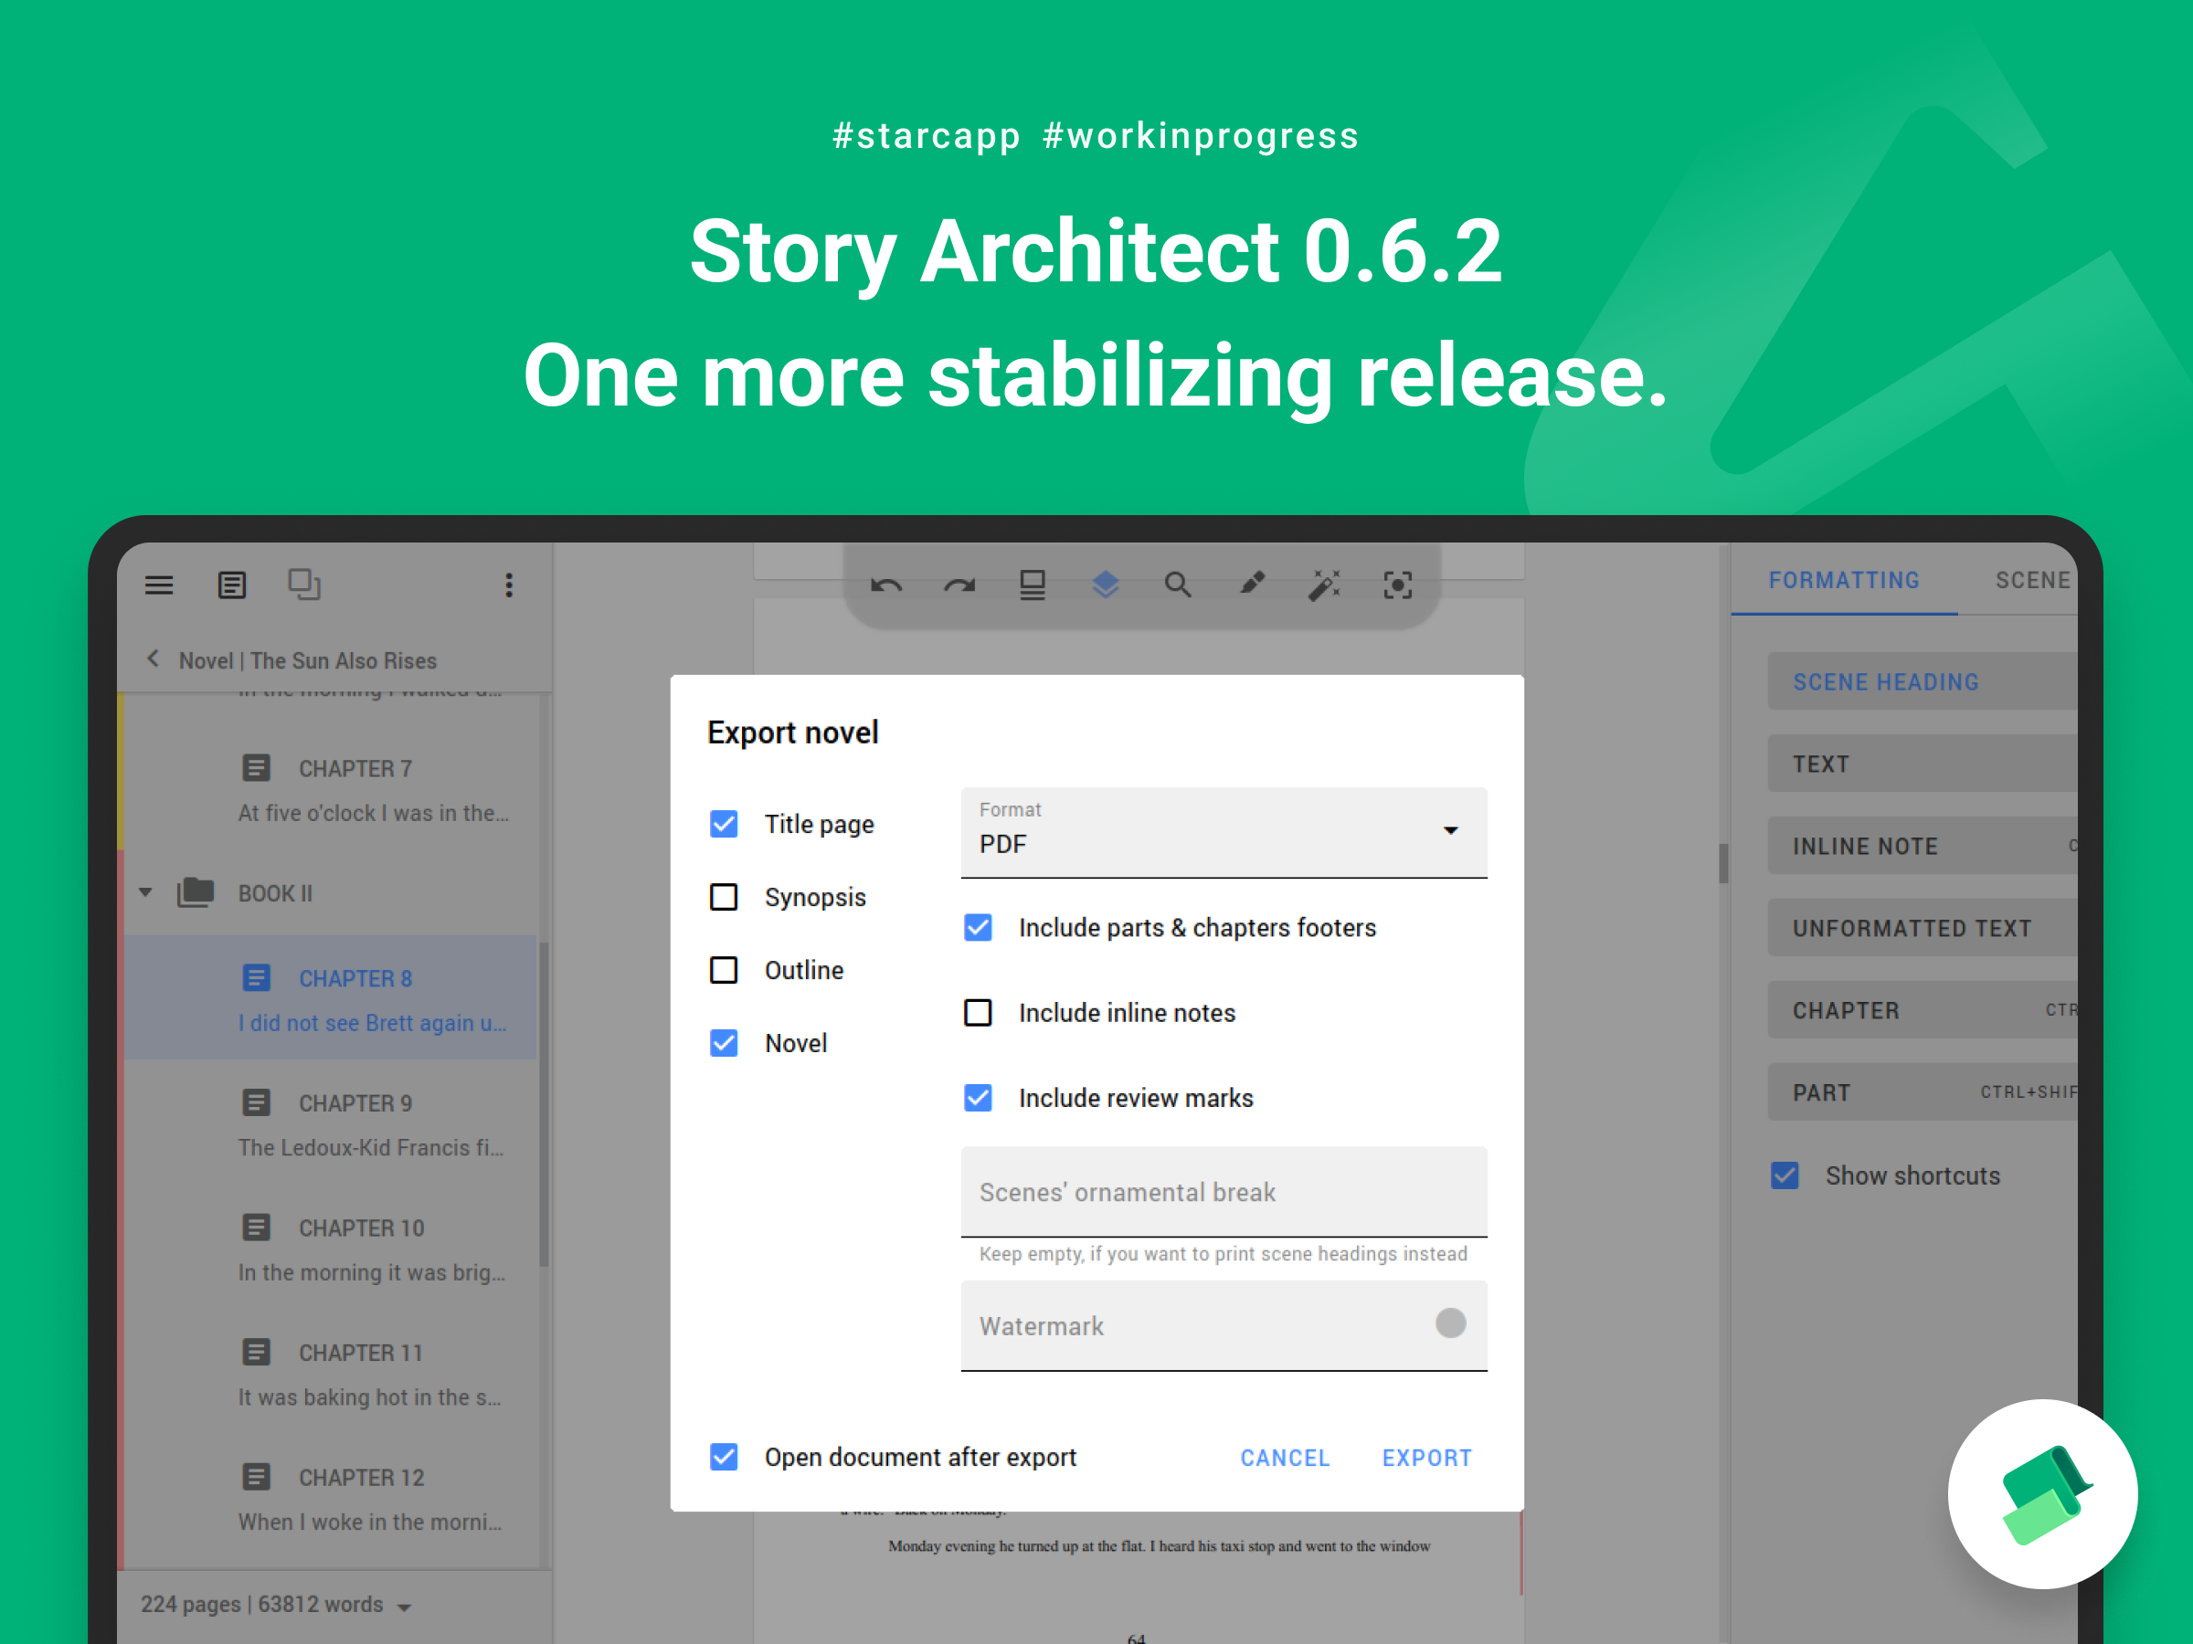Click the page layout icon in toolbar
The height and width of the screenshot is (1644, 2193).
coord(1032,585)
